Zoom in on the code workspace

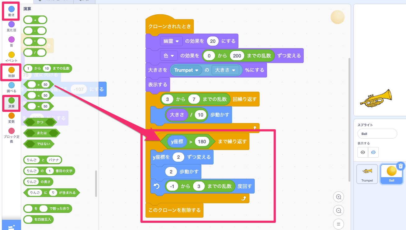click(339, 197)
